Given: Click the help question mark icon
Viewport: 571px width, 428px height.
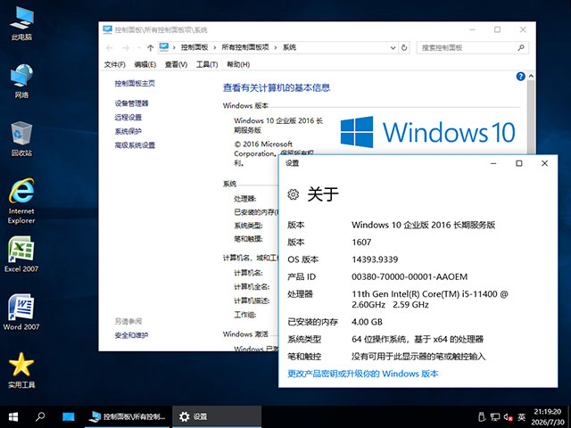Looking at the screenshot, I should [x=520, y=76].
